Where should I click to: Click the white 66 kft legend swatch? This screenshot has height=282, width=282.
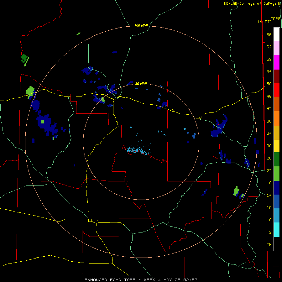(277, 34)
